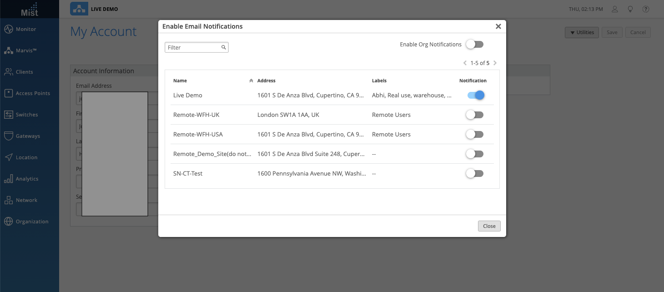Image resolution: width=664 pixels, height=292 pixels.
Task: Click the Switches sidebar icon
Action: pyautogui.click(x=8, y=115)
